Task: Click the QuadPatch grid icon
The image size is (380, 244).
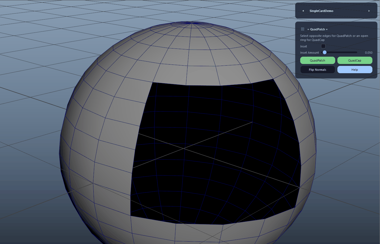Action: 303,29
